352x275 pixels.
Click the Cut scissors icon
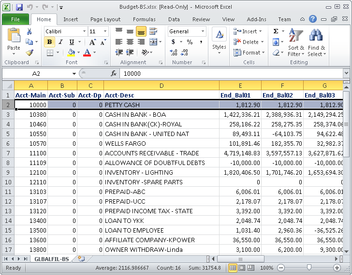[x=29, y=31]
